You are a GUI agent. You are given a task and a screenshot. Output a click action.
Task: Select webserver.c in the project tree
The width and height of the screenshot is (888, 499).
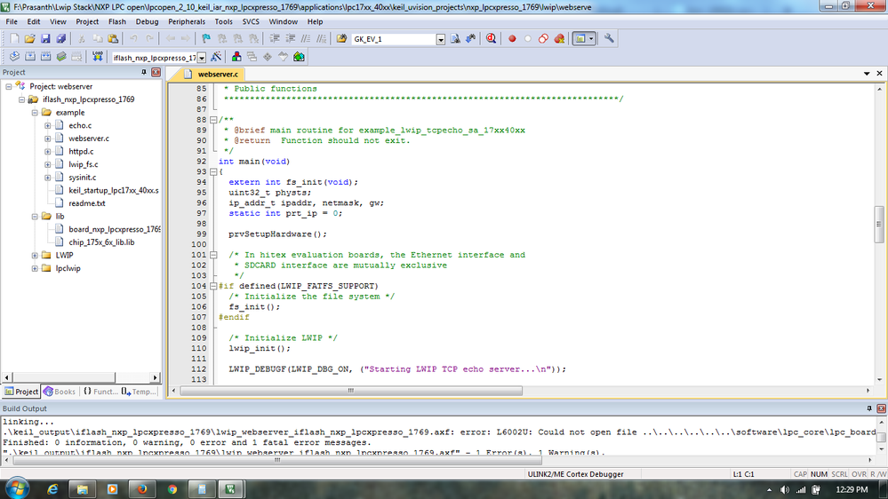(x=89, y=139)
